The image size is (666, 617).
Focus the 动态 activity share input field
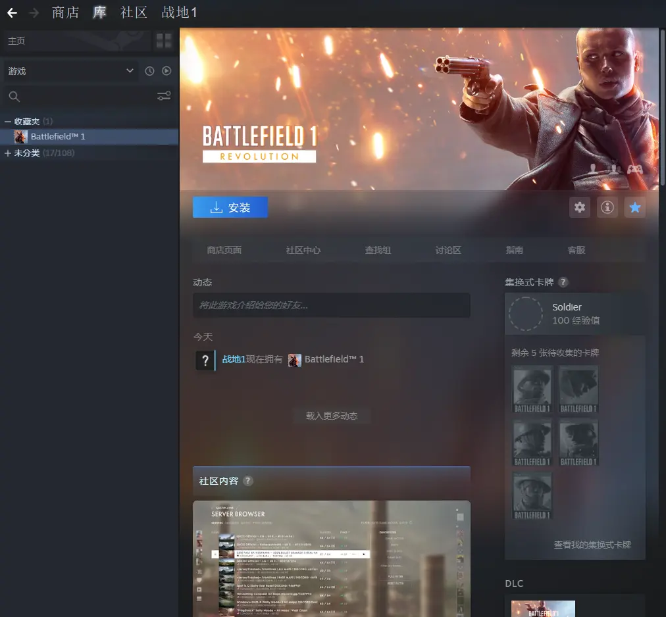pos(331,305)
